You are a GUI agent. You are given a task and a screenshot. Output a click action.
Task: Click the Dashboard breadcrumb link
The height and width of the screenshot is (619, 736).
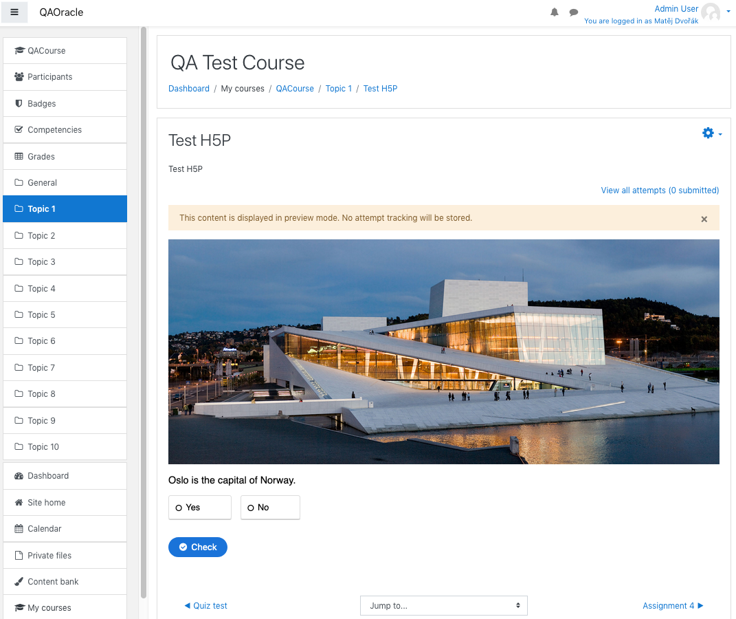(189, 88)
